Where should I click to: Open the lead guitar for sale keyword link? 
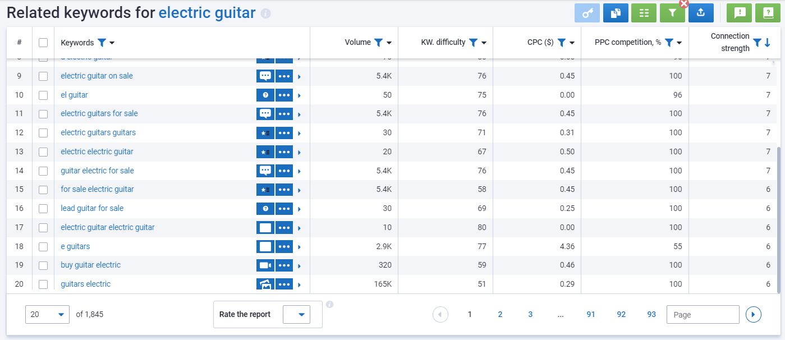(x=92, y=209)
